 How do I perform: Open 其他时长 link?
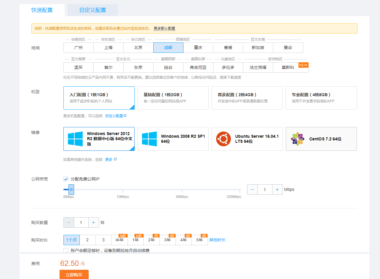[x=217, y=240]
